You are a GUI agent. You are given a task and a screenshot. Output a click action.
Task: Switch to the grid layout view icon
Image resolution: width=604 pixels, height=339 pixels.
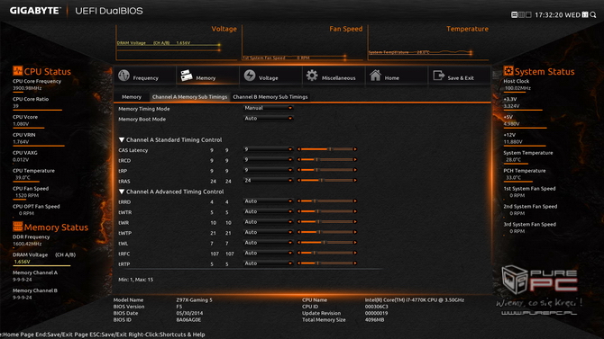coord(521,14)
